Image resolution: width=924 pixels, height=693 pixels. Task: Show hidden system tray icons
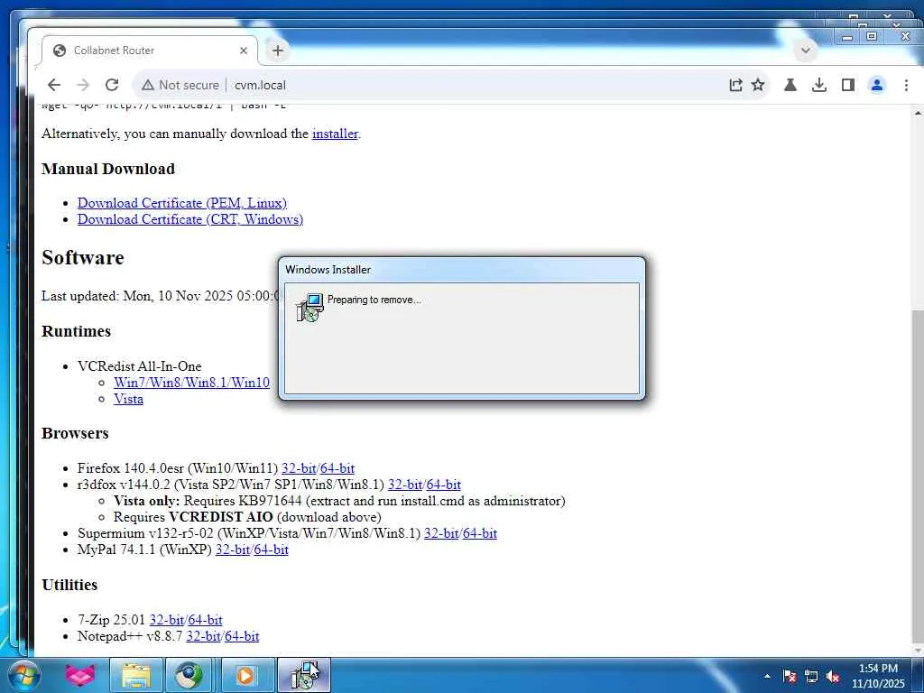point(767,676)
